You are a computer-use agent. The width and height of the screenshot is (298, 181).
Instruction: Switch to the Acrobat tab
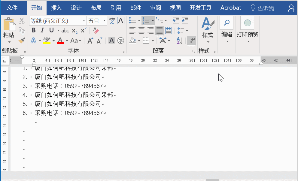pos(230,8)
